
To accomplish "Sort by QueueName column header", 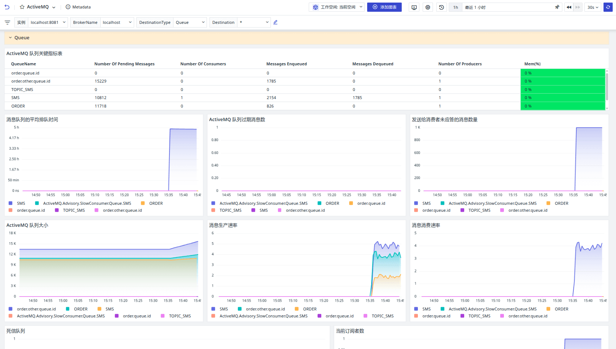I will (x=24, y=64).
